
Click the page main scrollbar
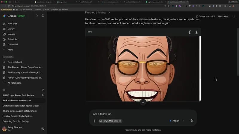238,52
